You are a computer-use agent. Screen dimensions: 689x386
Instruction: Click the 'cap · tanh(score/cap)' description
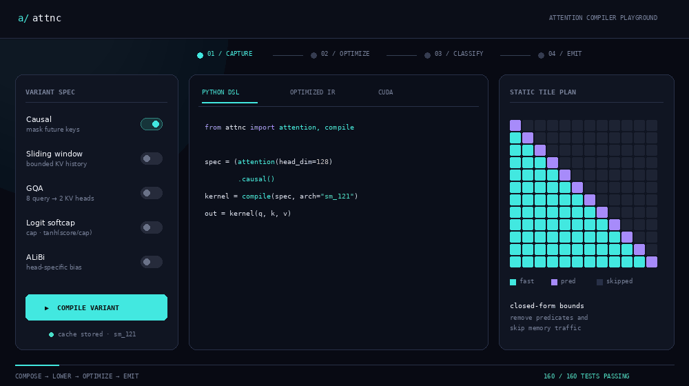pyautogui.click(x=59, y=233)
